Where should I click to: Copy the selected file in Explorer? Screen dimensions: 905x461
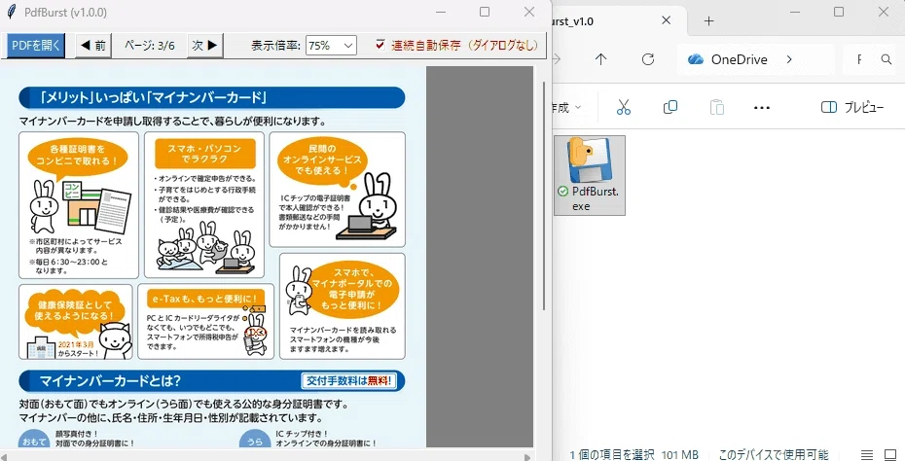(x=670, y=107)
